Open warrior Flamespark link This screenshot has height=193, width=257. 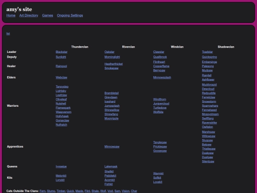(63, 108)
